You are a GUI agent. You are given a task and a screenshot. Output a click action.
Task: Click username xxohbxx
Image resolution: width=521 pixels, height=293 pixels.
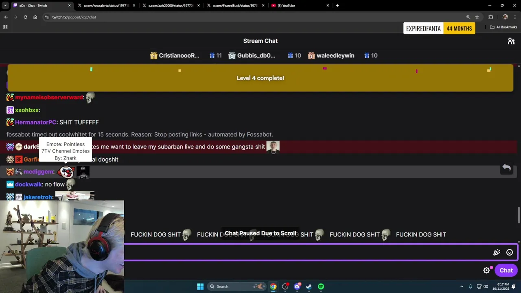(27, 110)
